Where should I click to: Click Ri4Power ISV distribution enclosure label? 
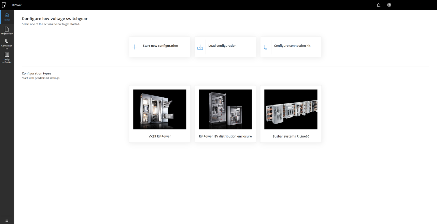point(225,136)
